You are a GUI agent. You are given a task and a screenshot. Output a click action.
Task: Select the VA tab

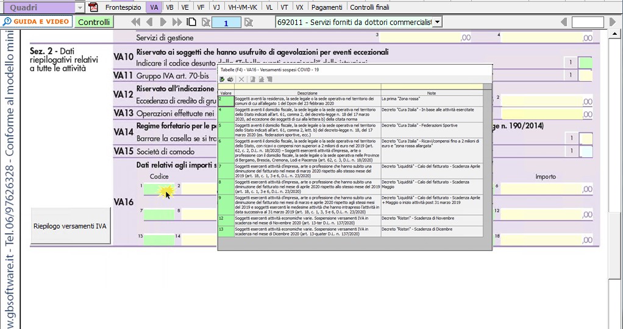point(154,7)
